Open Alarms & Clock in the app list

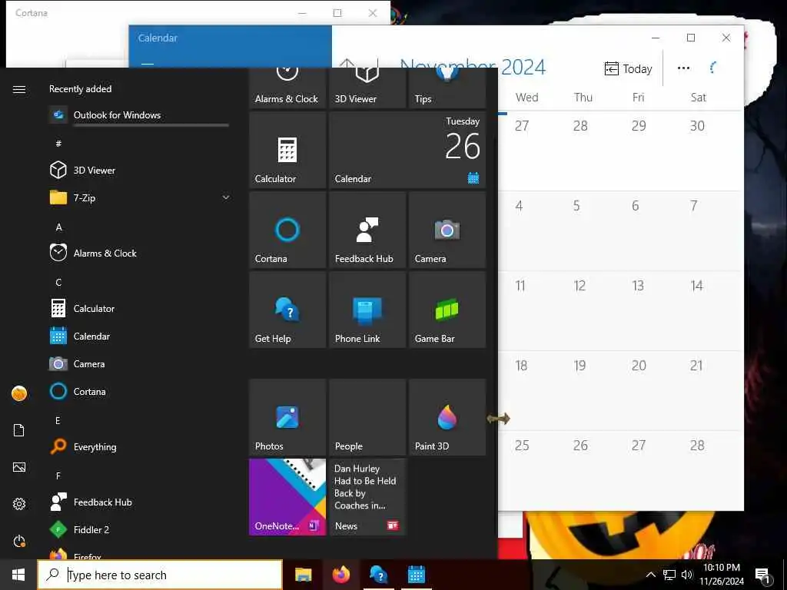(140, 253)
